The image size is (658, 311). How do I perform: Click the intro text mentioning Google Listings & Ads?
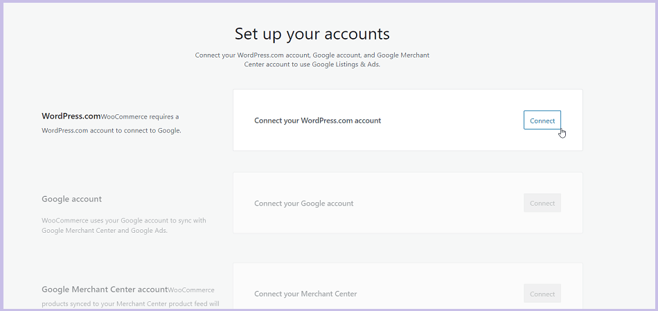click(x=312, y=60)
